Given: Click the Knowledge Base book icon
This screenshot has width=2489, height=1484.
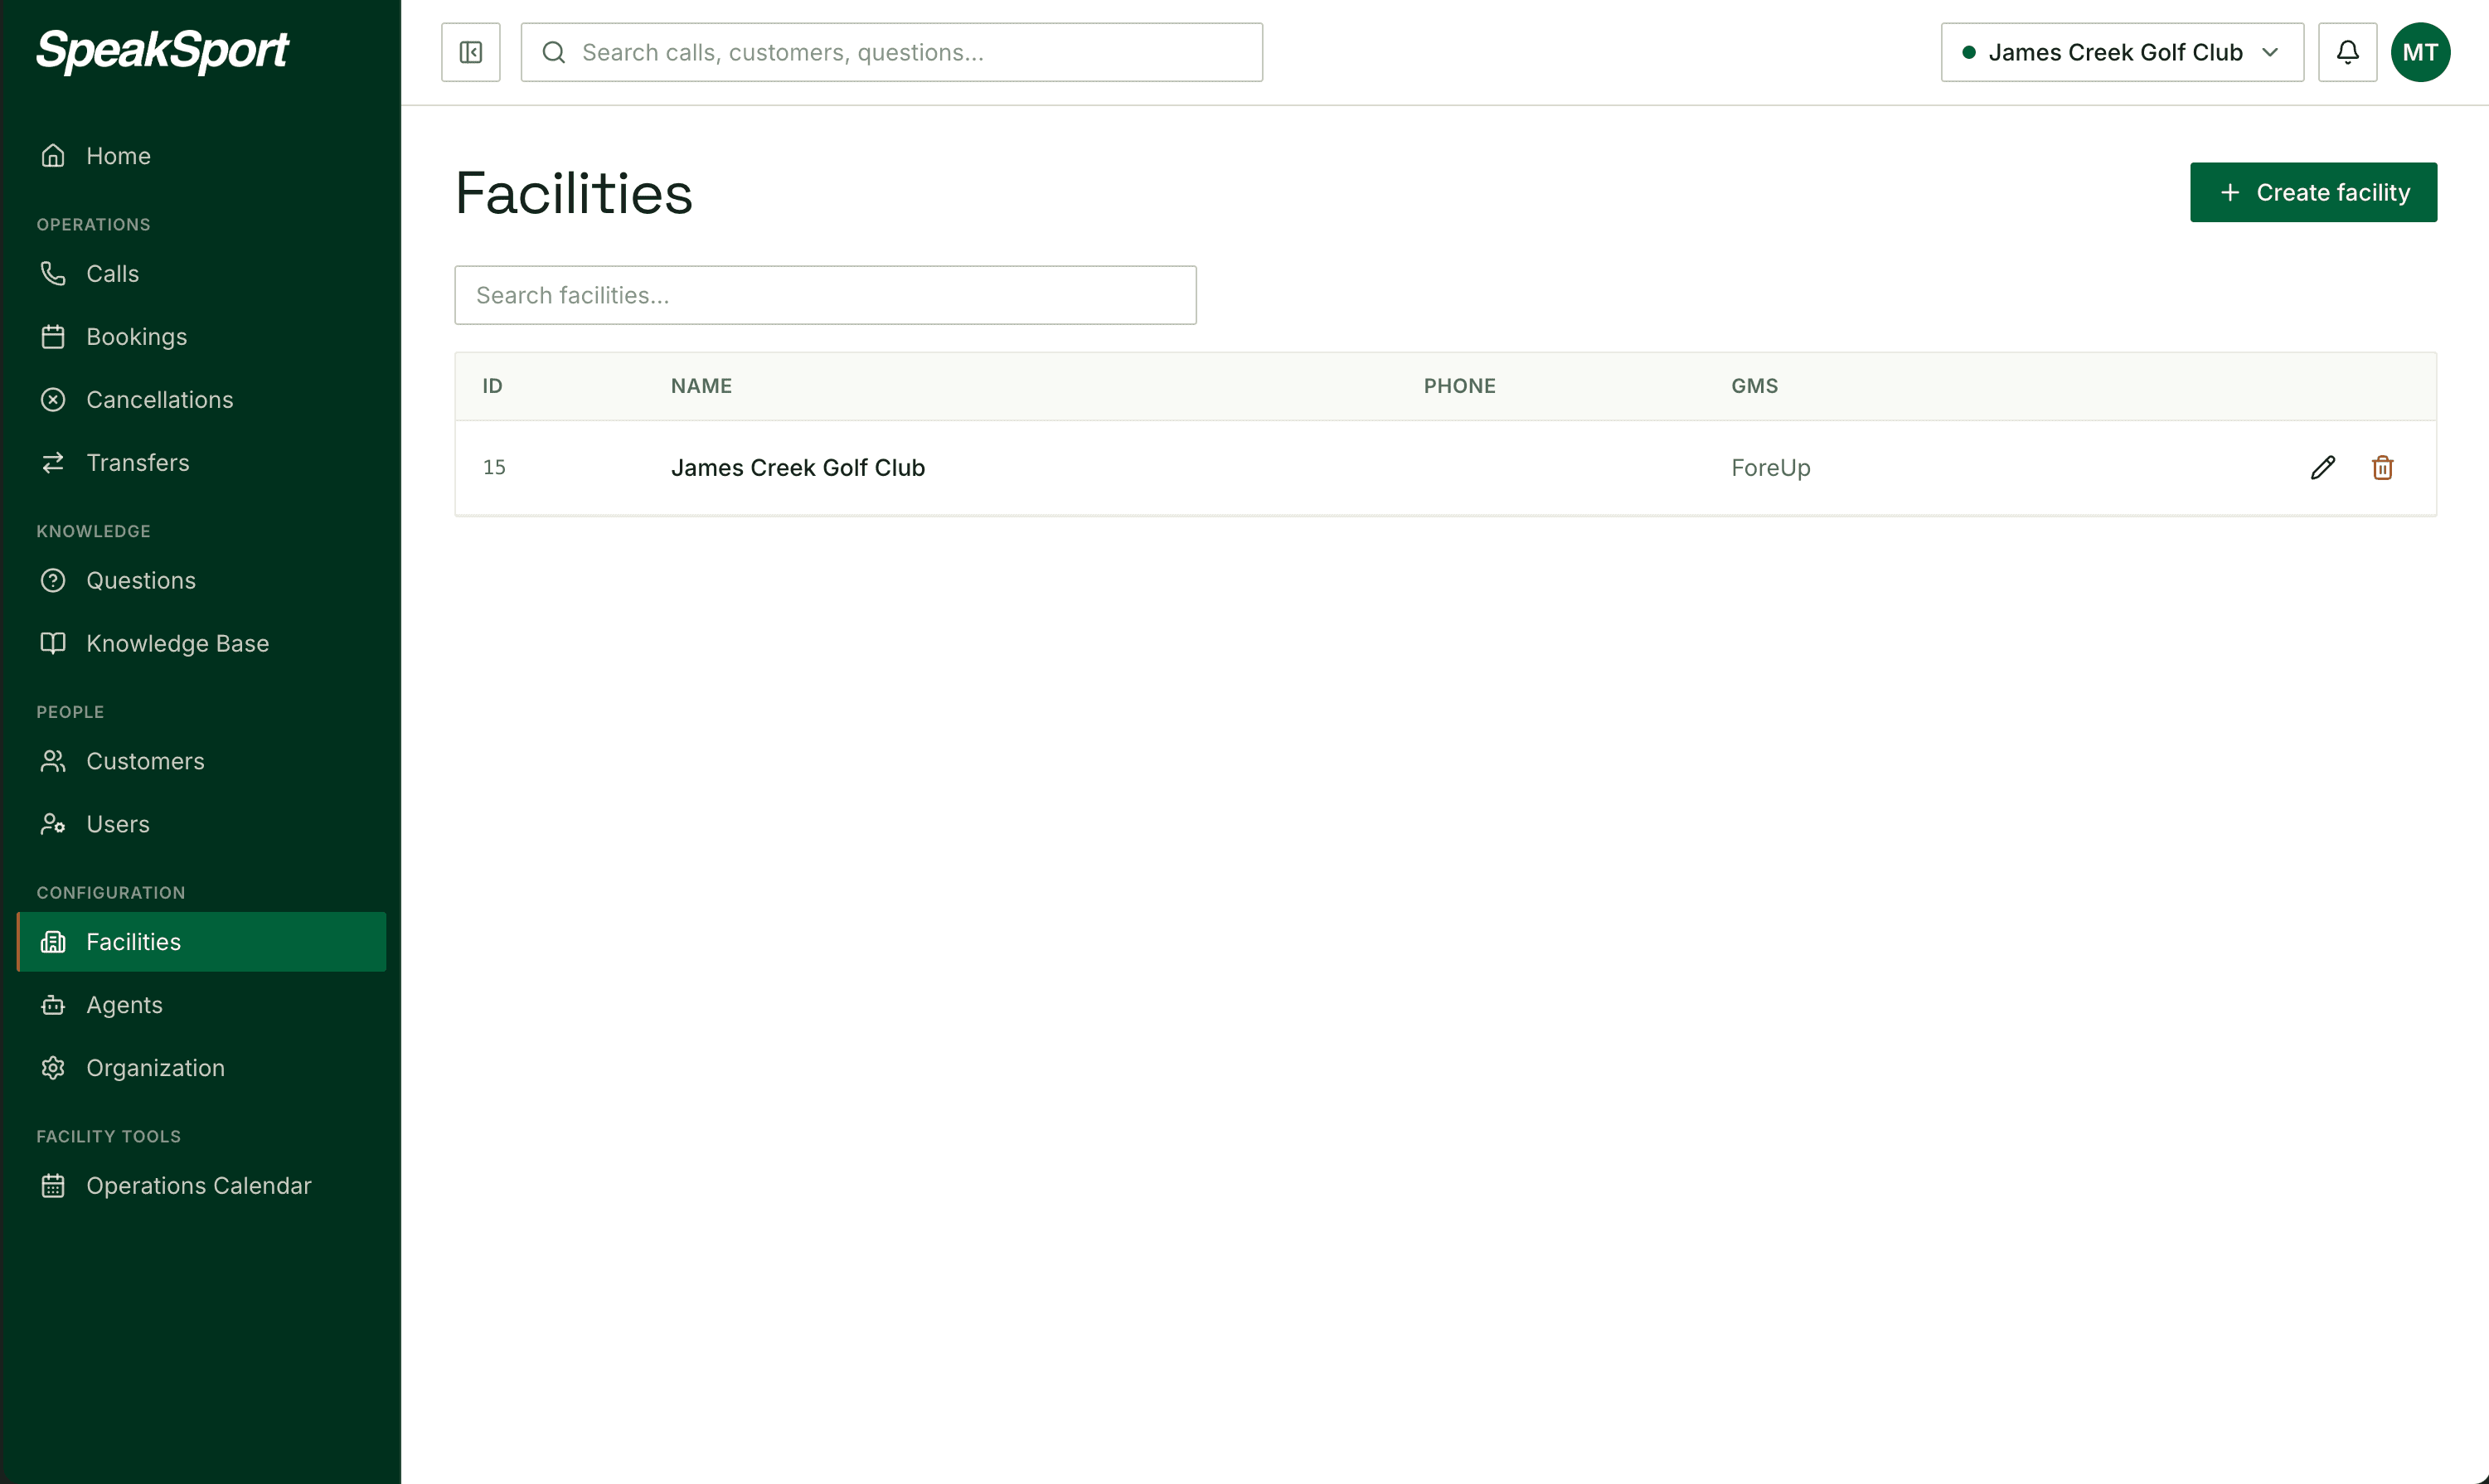Looking at the screenshot, I should [x=53, y=643].
